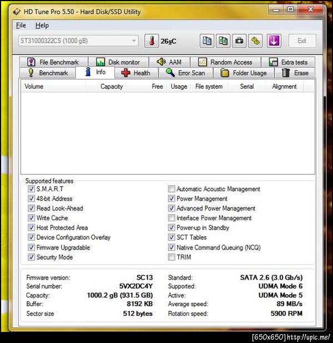Viewport: 333px width, 343px height.
Task: Click the Serial column header
Action: [247, 87]
